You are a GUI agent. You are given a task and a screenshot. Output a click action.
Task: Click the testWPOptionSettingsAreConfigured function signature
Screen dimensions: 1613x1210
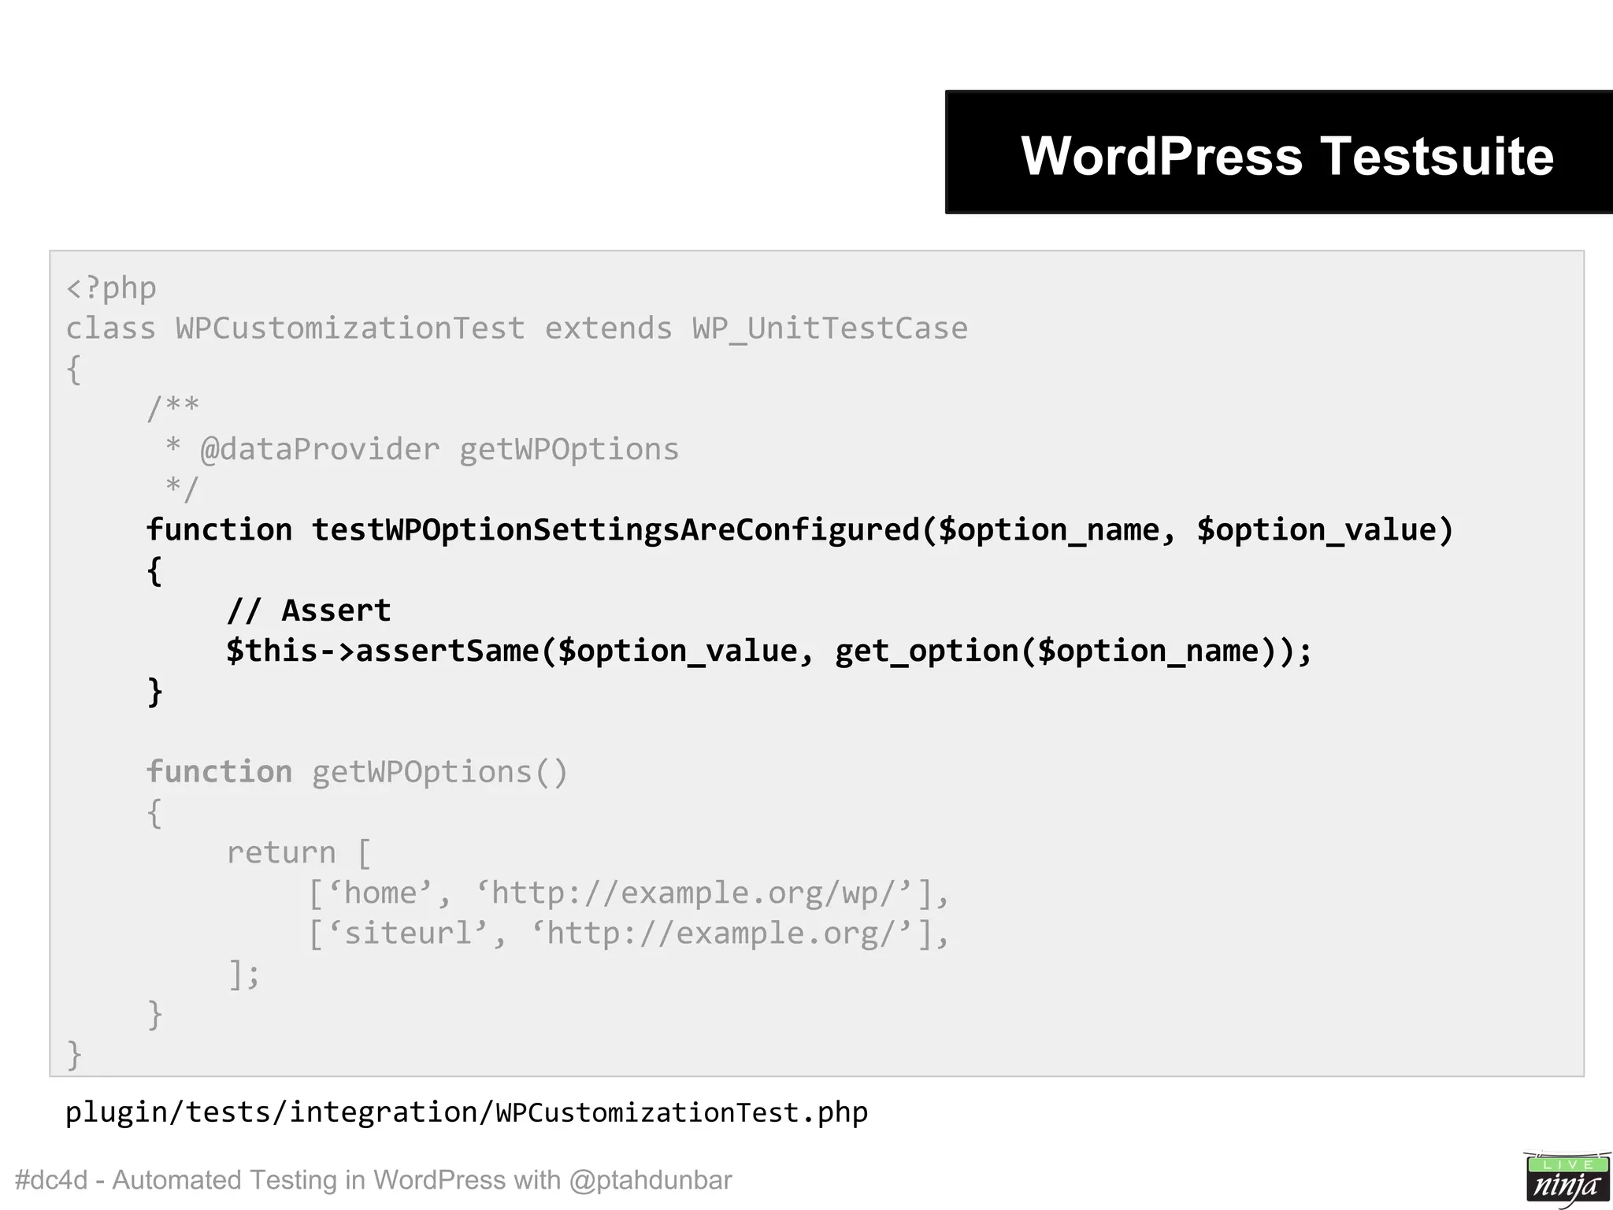pyautogui.click(x=799, y=529)
